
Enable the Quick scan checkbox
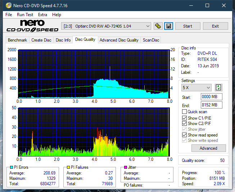tap(184, 112)
